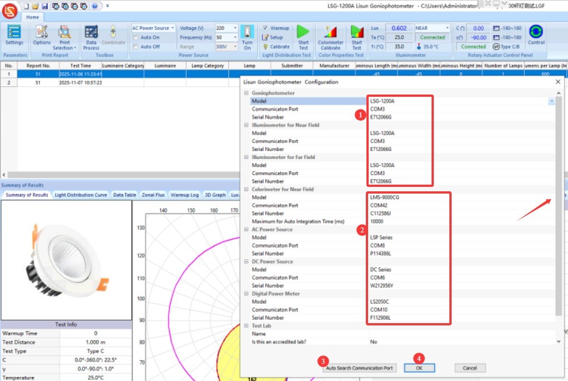Image resolution: width=568 pixels, height=381 pixels.
Task: Click Digital Power Meter model LS2050C
Action: [379, 302]
